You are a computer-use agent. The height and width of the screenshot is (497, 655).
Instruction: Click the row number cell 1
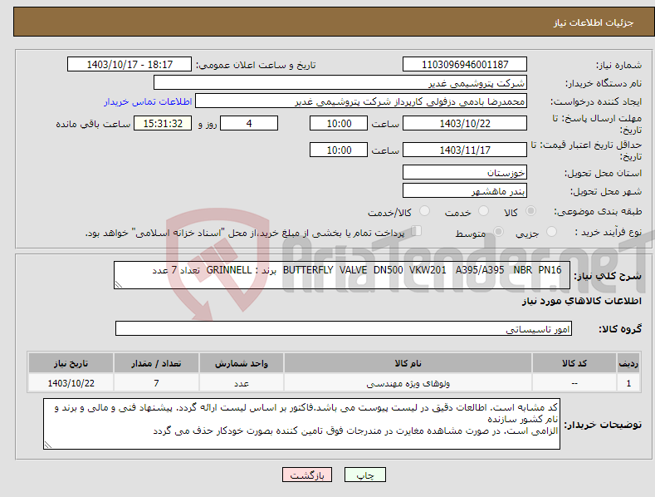pyautogui.click(x=628, y=383)
